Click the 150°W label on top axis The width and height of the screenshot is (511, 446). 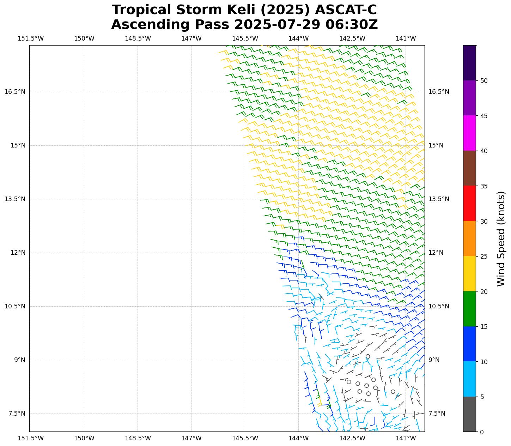click(x=84, y=38)
